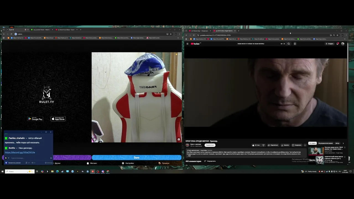Open tab search dropdown in right browser
The width and height of the screenshot is (354, 199).
click(x=186, y=31)
